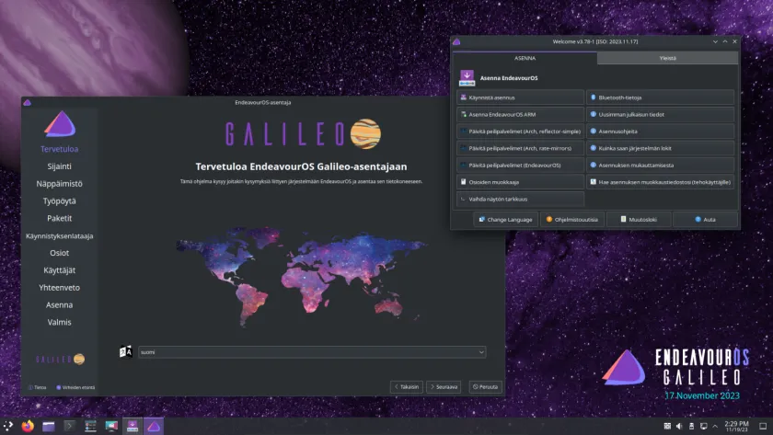
Task: Select Valmis step in the sidebar
Action: click(x=59, y=322)
